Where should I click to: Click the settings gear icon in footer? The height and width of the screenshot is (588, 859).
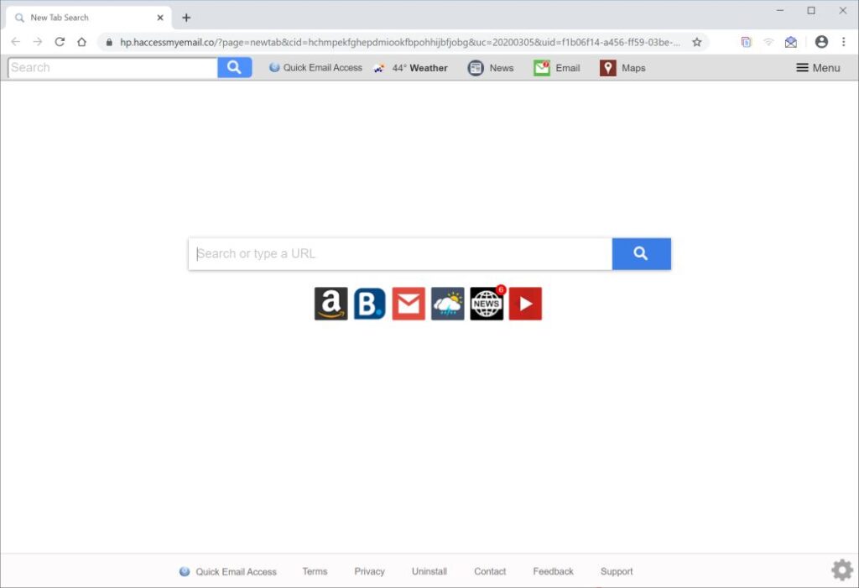coord(842,570)
